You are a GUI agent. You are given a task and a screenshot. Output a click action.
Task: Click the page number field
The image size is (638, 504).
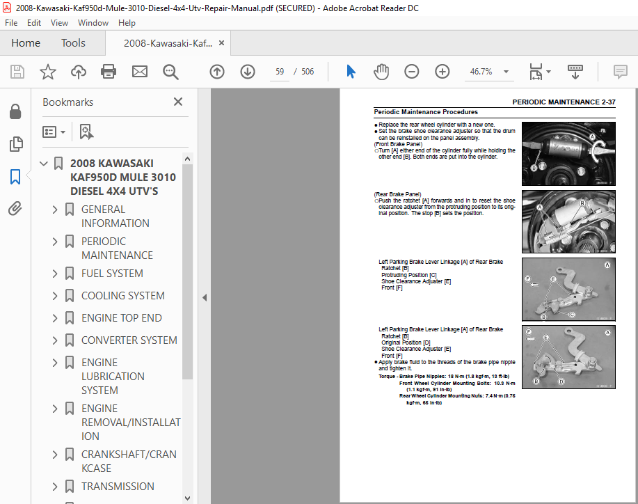coord(280,72)
